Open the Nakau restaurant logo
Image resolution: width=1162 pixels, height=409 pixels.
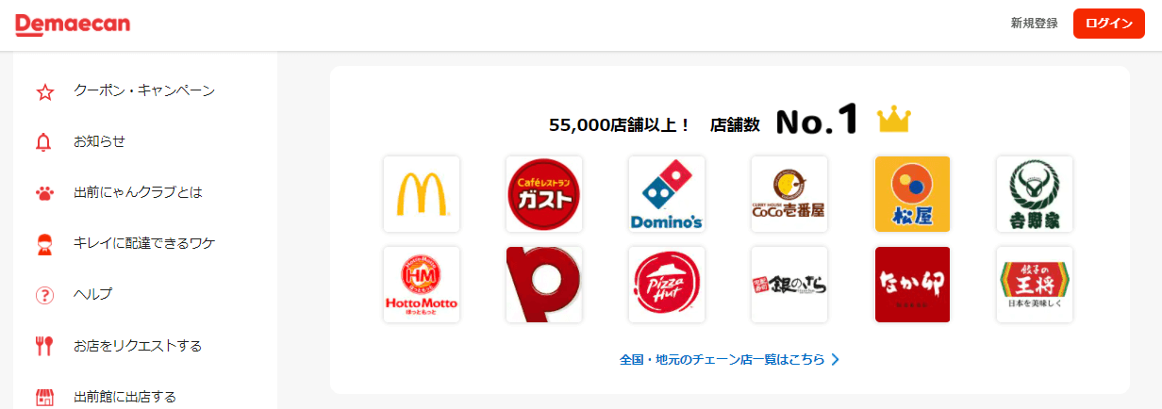click(x=912, y=285)
